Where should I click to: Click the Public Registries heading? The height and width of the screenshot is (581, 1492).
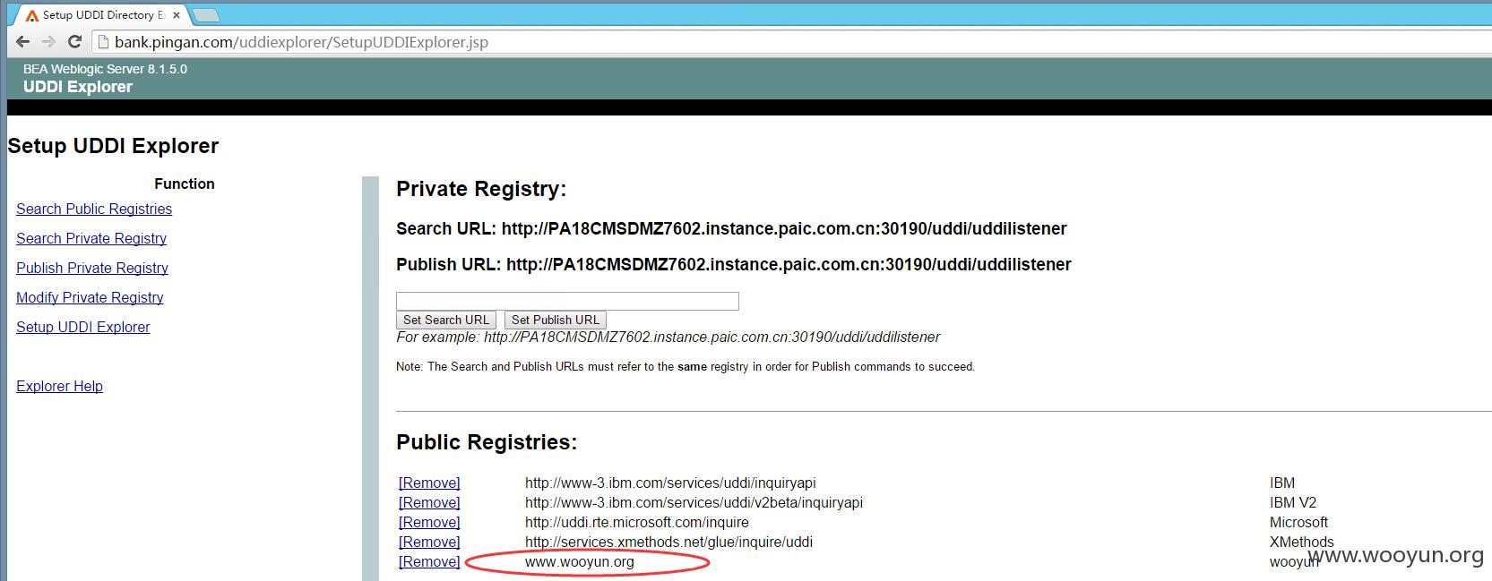487,442
